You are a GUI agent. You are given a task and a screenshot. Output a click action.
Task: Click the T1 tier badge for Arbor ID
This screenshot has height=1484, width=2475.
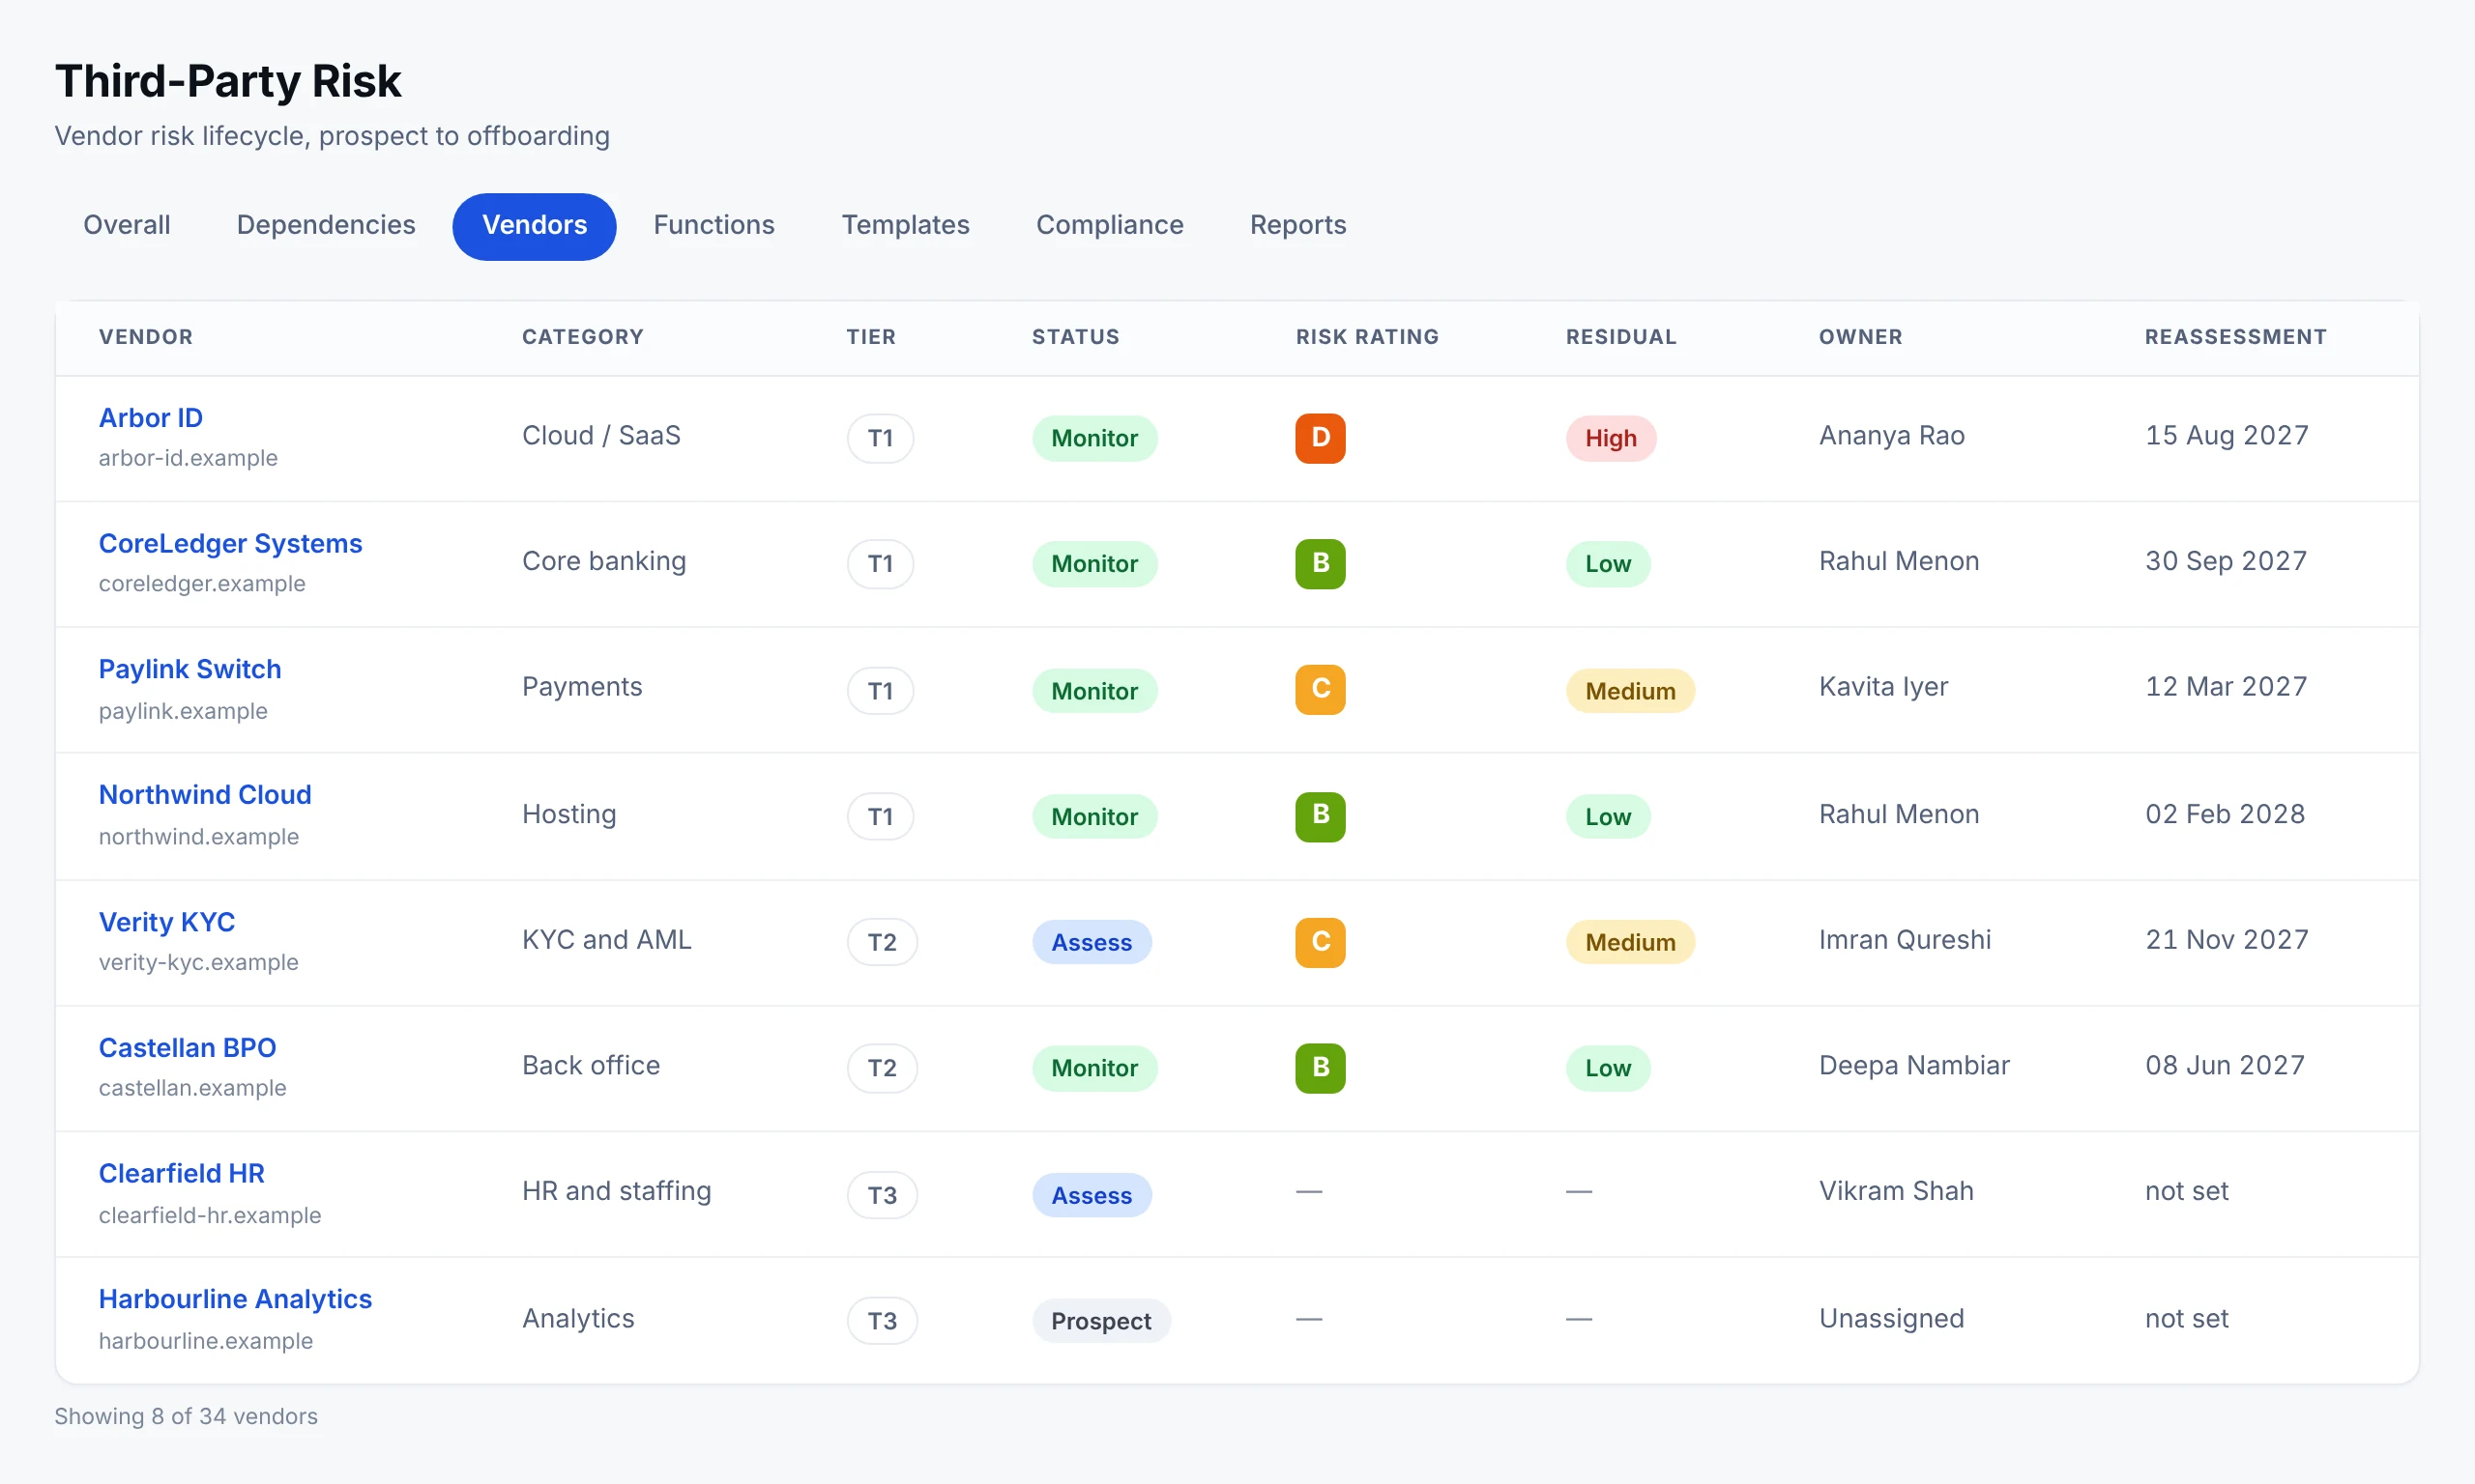tap(881, 438)
